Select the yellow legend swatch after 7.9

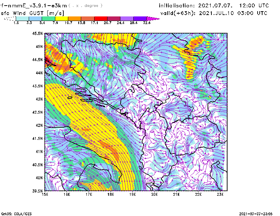(x=62, y=19)
